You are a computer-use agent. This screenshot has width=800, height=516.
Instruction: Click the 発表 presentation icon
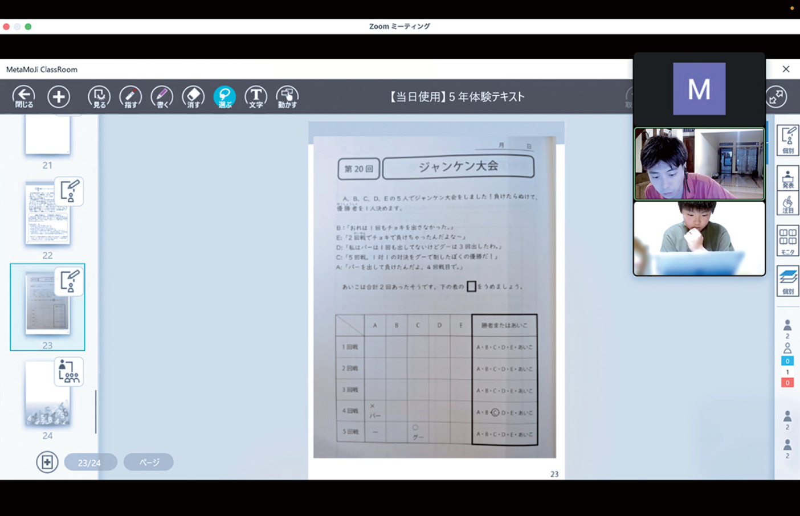pyautogui.click(x=788, y=179)
